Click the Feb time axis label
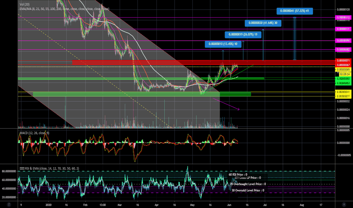 tap(85, 205)
